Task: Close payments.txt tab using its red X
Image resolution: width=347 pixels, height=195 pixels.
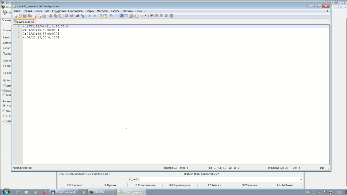Action: [33, 22]
